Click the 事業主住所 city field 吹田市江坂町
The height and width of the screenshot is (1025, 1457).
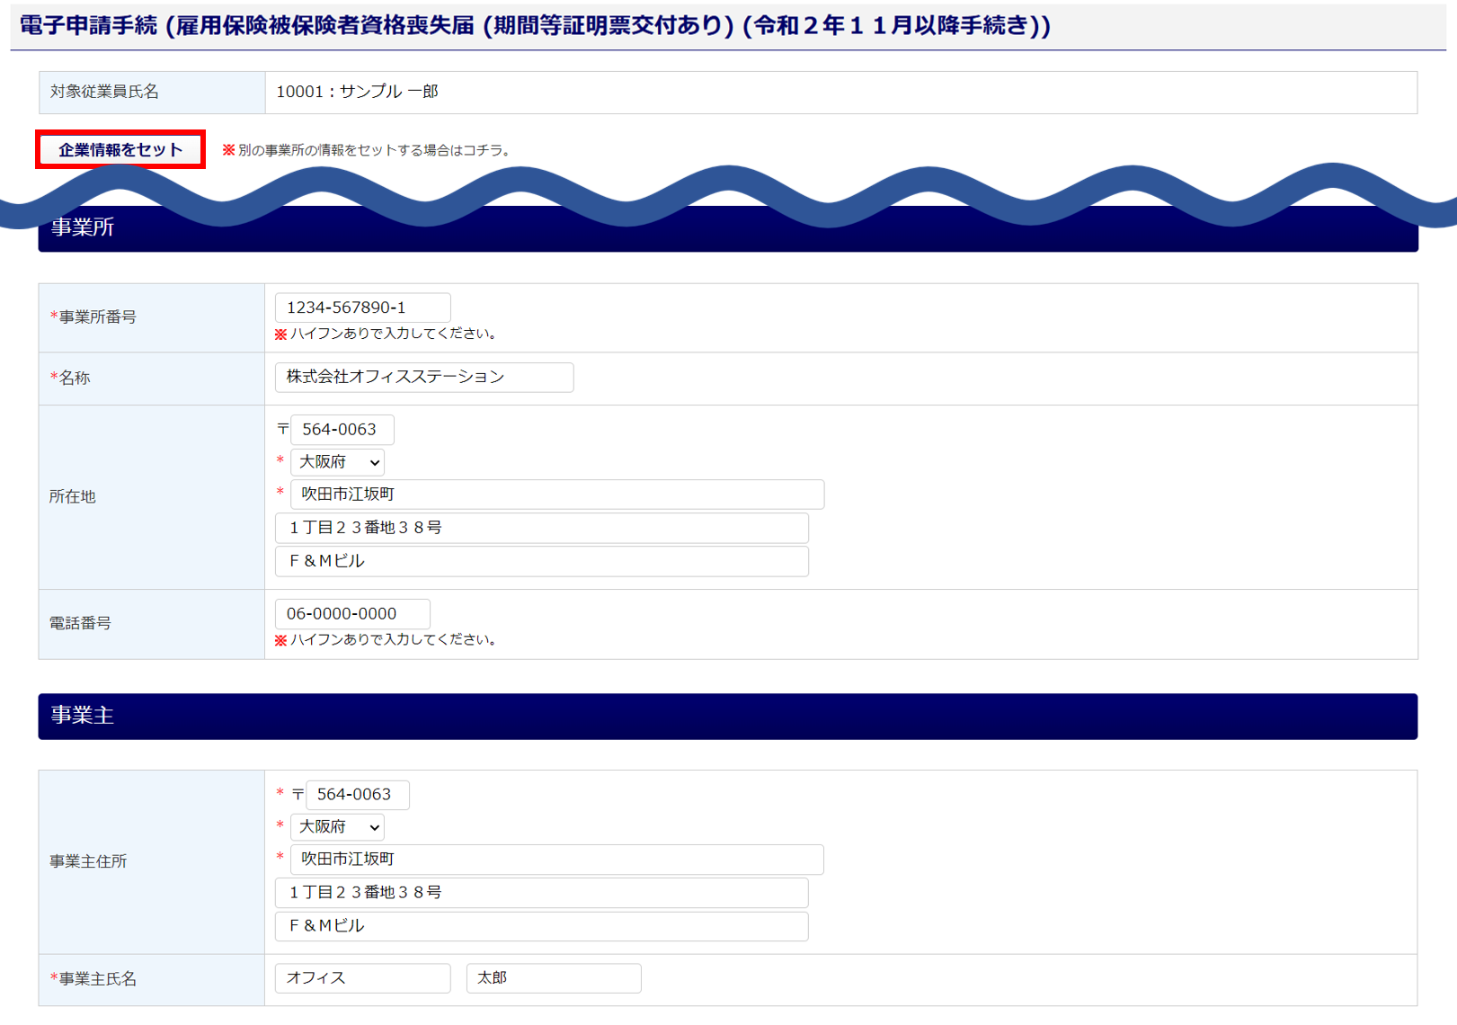coord(557,860)
